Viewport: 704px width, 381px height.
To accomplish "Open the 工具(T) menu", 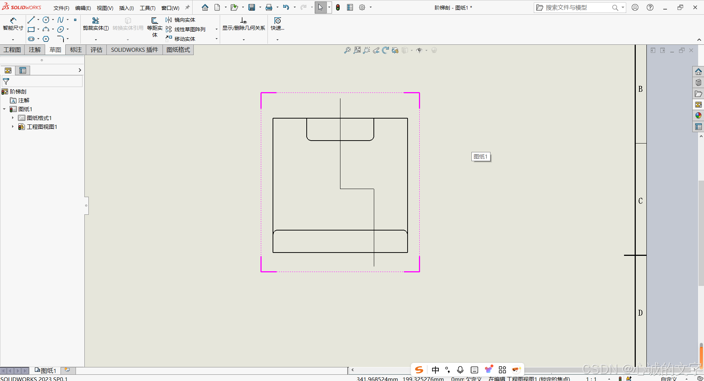I will (147, 8).
